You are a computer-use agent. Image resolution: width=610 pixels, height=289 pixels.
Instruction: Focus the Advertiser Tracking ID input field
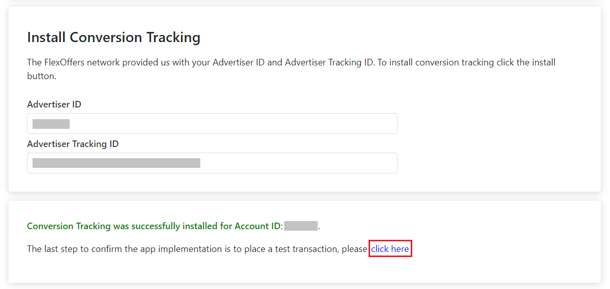pyautogui.click(x=295, y=163)
